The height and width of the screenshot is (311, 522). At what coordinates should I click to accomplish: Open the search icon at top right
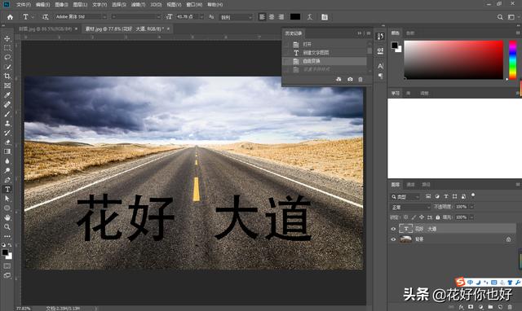500,17
